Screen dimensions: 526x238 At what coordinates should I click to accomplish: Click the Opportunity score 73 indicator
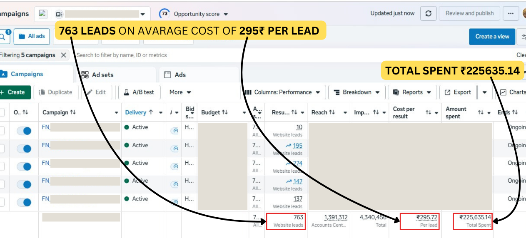194,14
